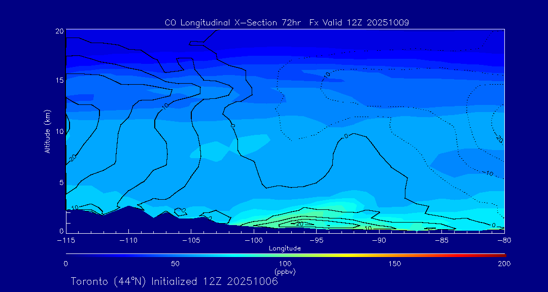This screenshot has height=292, width=548.
Task: Click the color bar's 200 value label
Action: (x=504, y=264)
